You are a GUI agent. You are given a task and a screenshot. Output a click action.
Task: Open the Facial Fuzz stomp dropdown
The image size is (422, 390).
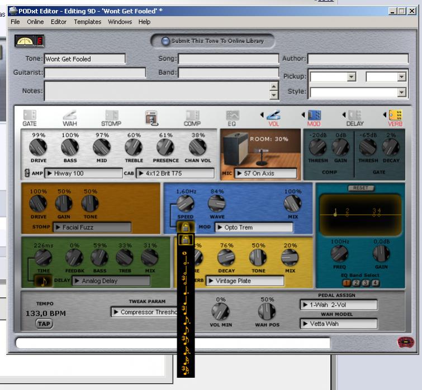pyautogui.click(x=92, y=227)
